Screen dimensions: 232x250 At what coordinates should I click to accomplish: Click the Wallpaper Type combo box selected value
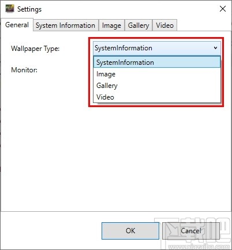(124, 48)
